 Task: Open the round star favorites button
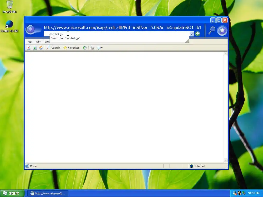pos(222,31)
